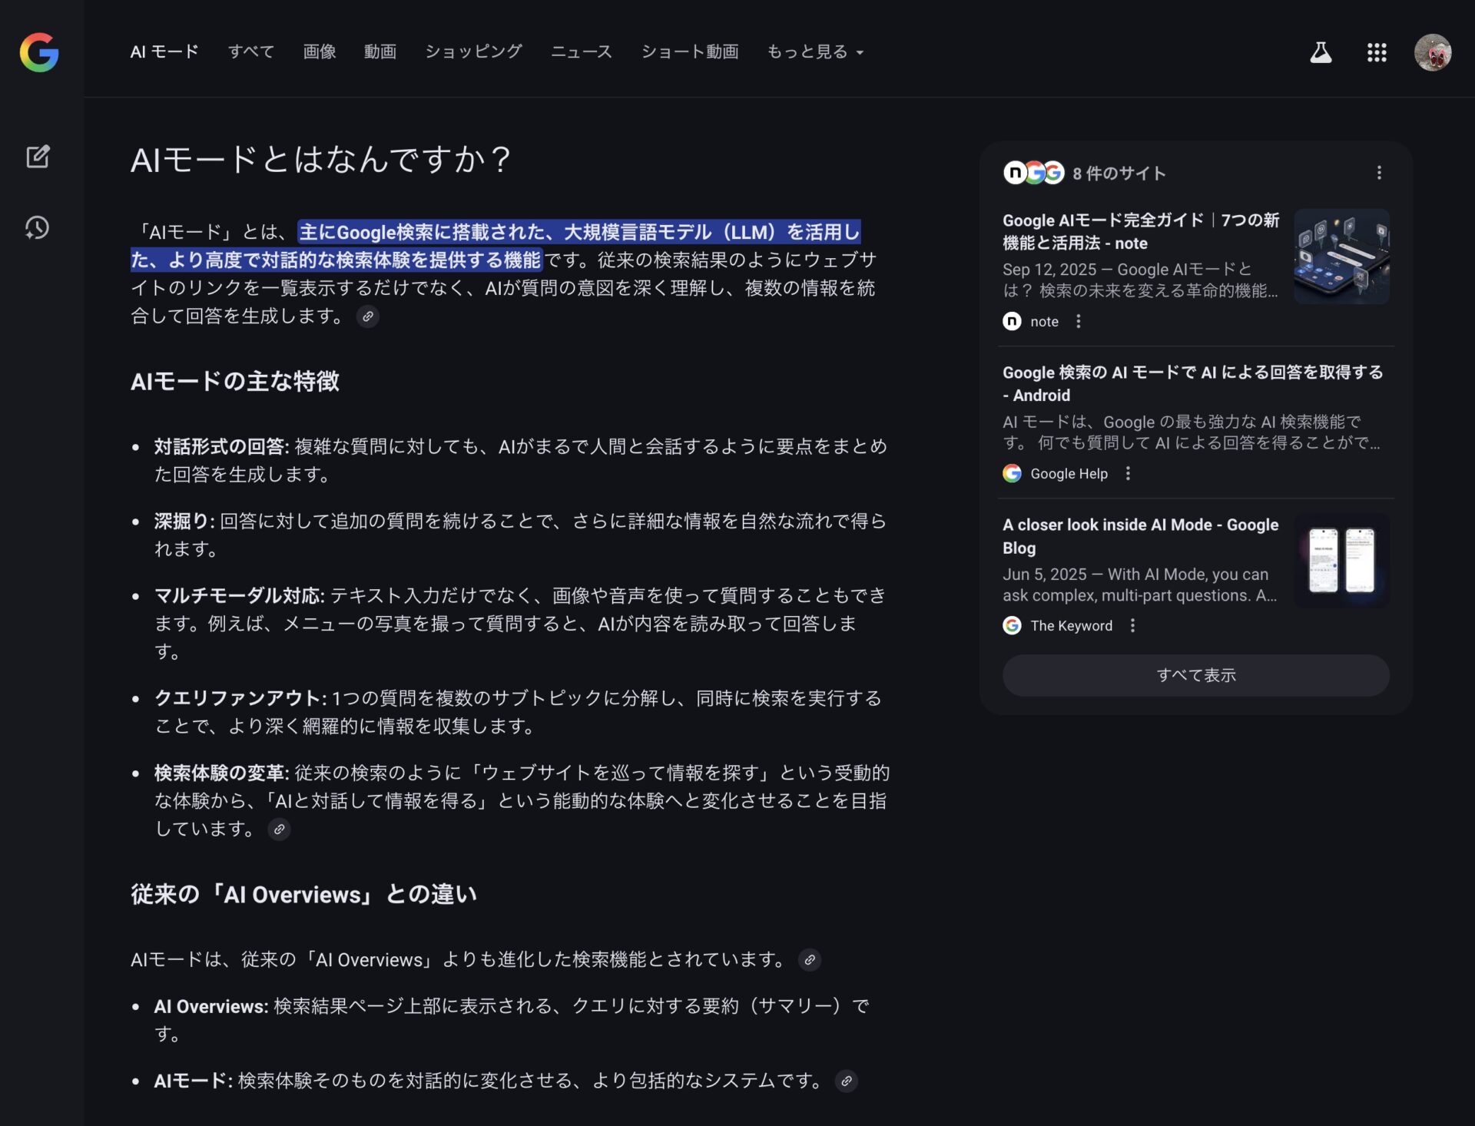Click the 対話形式の回答 bullet label
Image resolution: width=1475 pixels, height=1126 pixels.
tap(221, 446)
